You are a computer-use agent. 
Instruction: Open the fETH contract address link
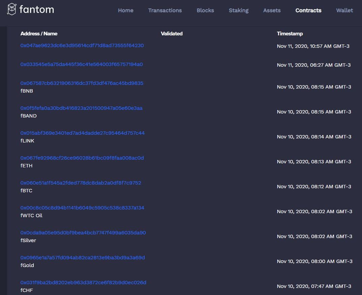[82, 158]
